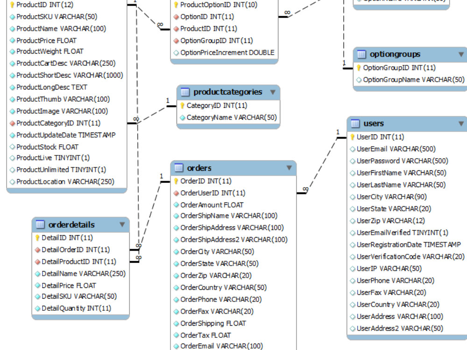Select UserFirstName VARCHAR(50) column
This screenshot has width=467, height=350.
point(402,173)
